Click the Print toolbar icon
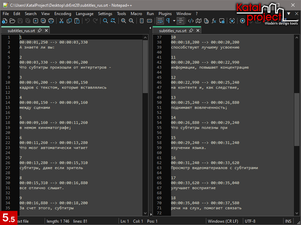Viewport: 301px width, 225px height. pyautogui.click(x=51, y=21)
